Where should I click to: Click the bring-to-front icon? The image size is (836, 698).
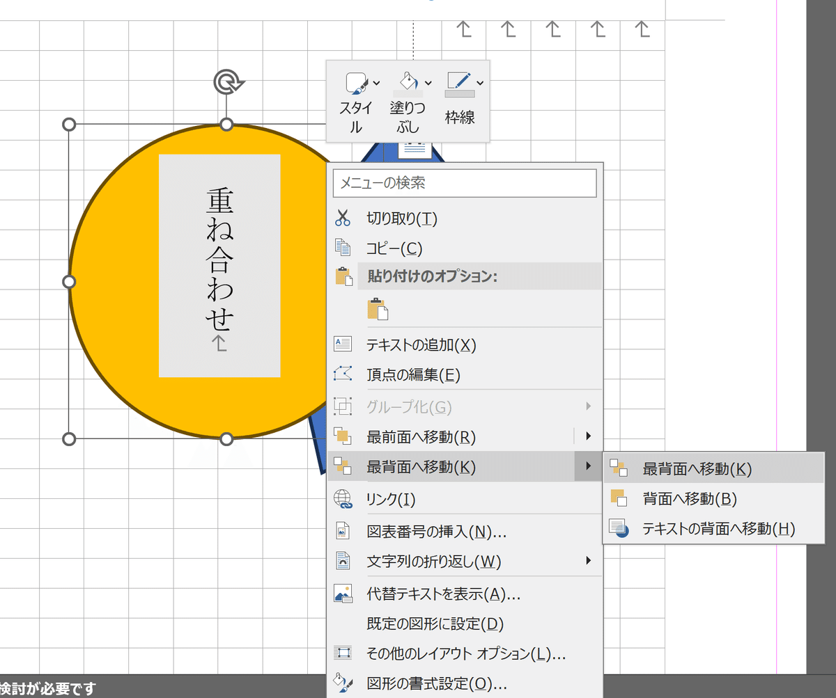(x=343, y=437)
